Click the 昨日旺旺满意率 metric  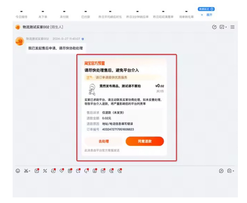click(x=163, y=14)
